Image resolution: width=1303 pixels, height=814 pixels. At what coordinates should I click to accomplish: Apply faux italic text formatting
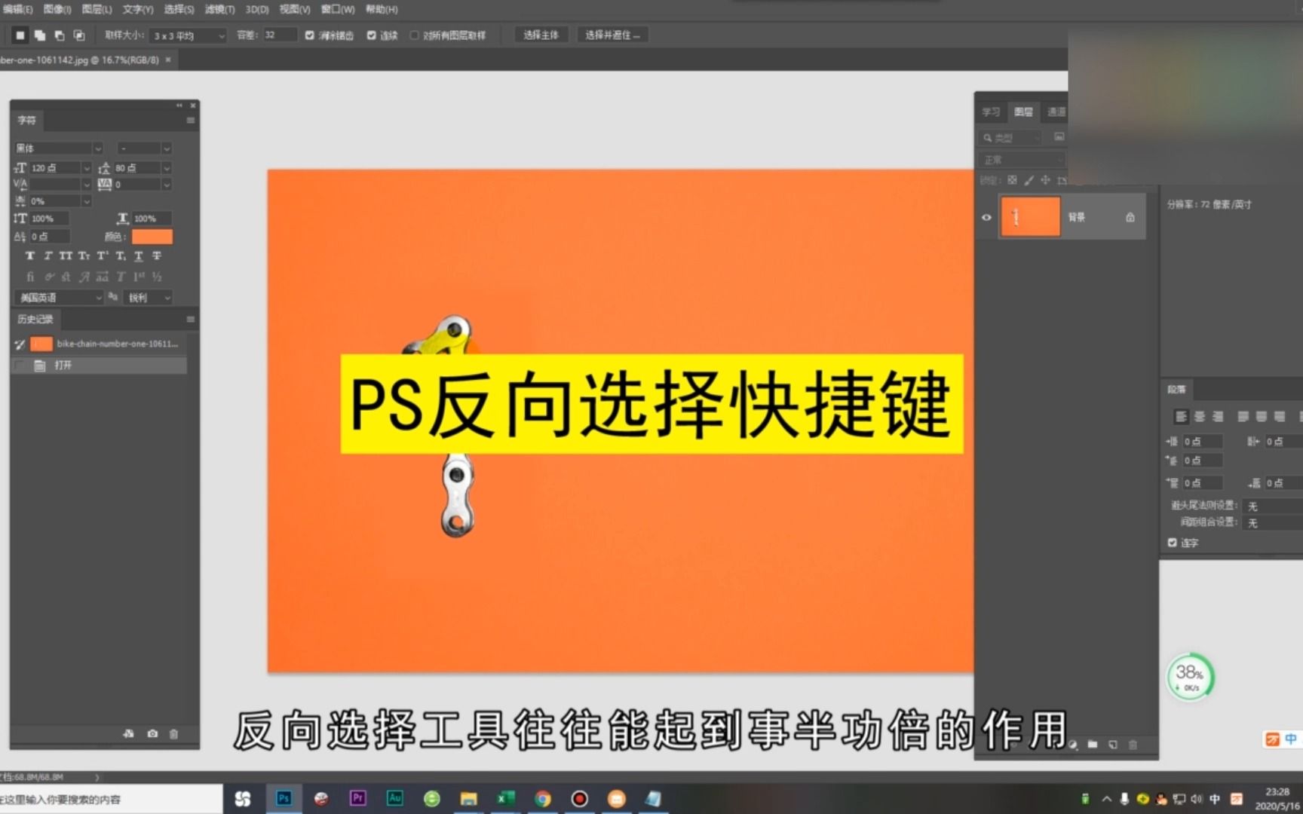(x=47, y=256)
